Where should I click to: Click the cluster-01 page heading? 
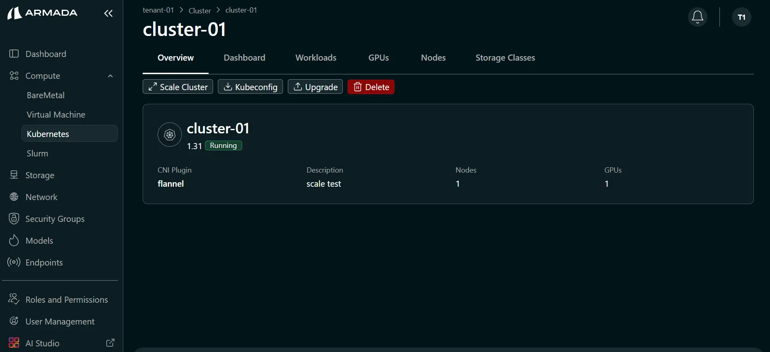point(184,29)
